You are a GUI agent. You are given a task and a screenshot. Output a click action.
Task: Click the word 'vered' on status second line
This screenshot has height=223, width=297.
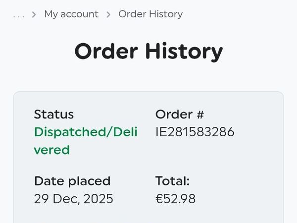(52, 150)
